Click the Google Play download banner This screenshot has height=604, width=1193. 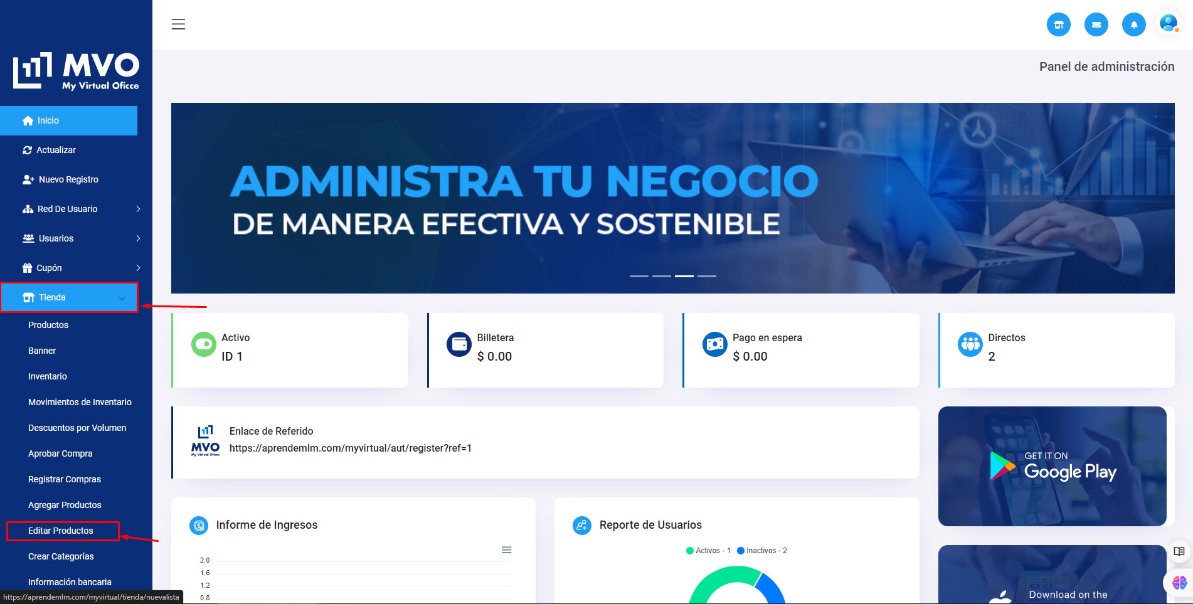[x=1052, y=466]
